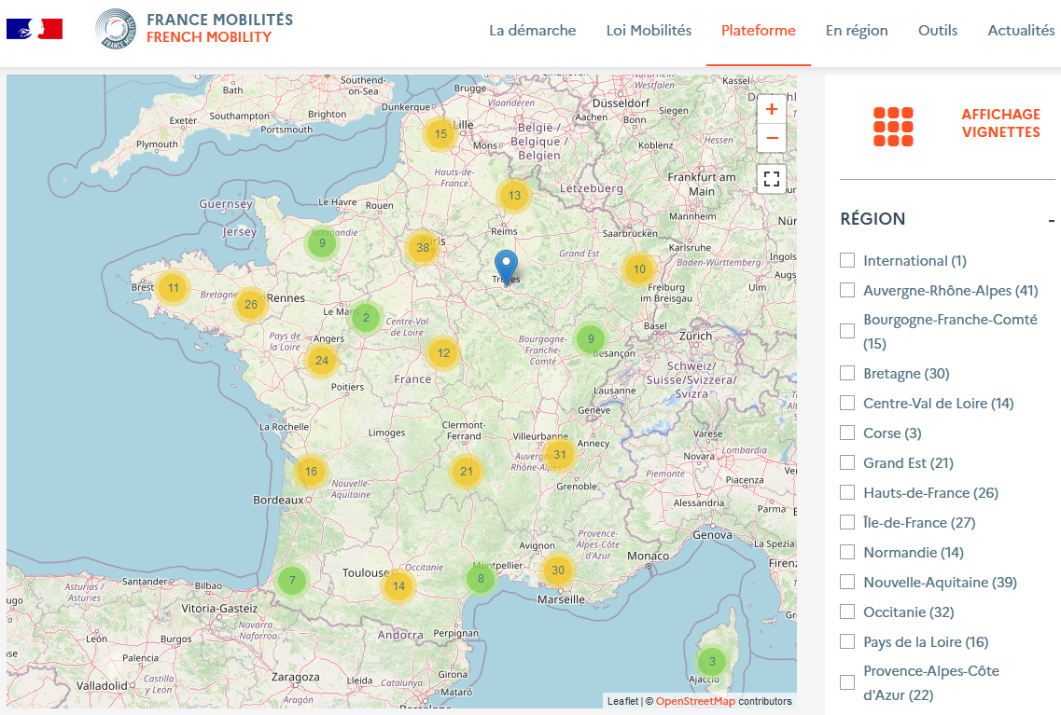Tick the Occitanie (32) region checkbox
The height and width of the screenshot is (715, 1061).
[847, 612]
